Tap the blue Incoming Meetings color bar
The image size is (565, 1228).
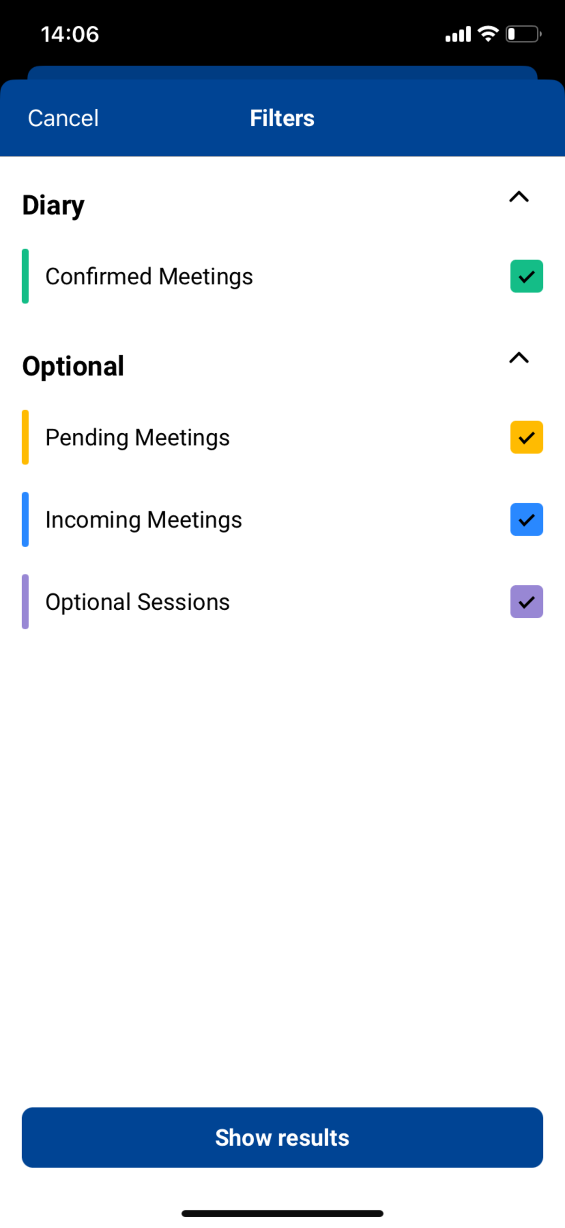(25, 520)
